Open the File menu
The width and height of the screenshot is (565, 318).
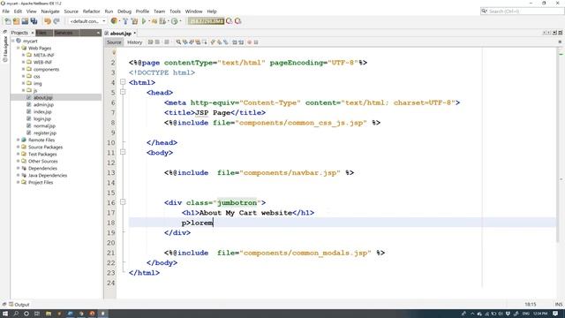6,11
